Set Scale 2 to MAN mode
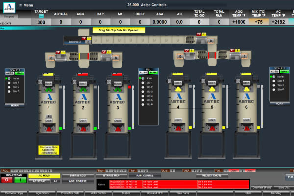This screenshot has height=196, width=294. coord(284,72)
